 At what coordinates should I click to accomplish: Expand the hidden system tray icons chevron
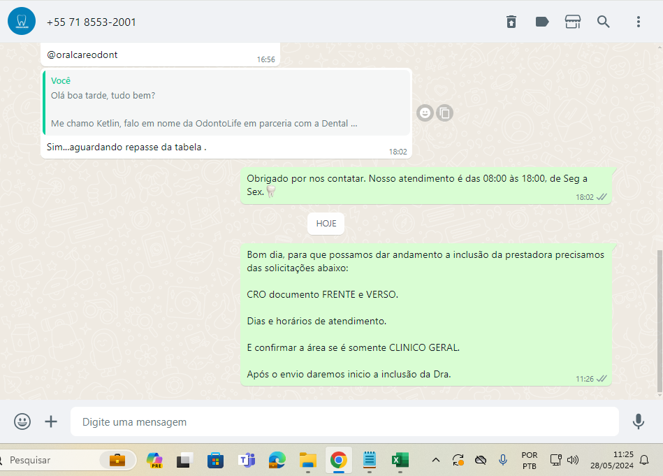(436, 460)
